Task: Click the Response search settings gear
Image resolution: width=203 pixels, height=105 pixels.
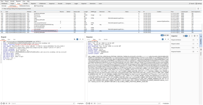Action: [89, 103]
